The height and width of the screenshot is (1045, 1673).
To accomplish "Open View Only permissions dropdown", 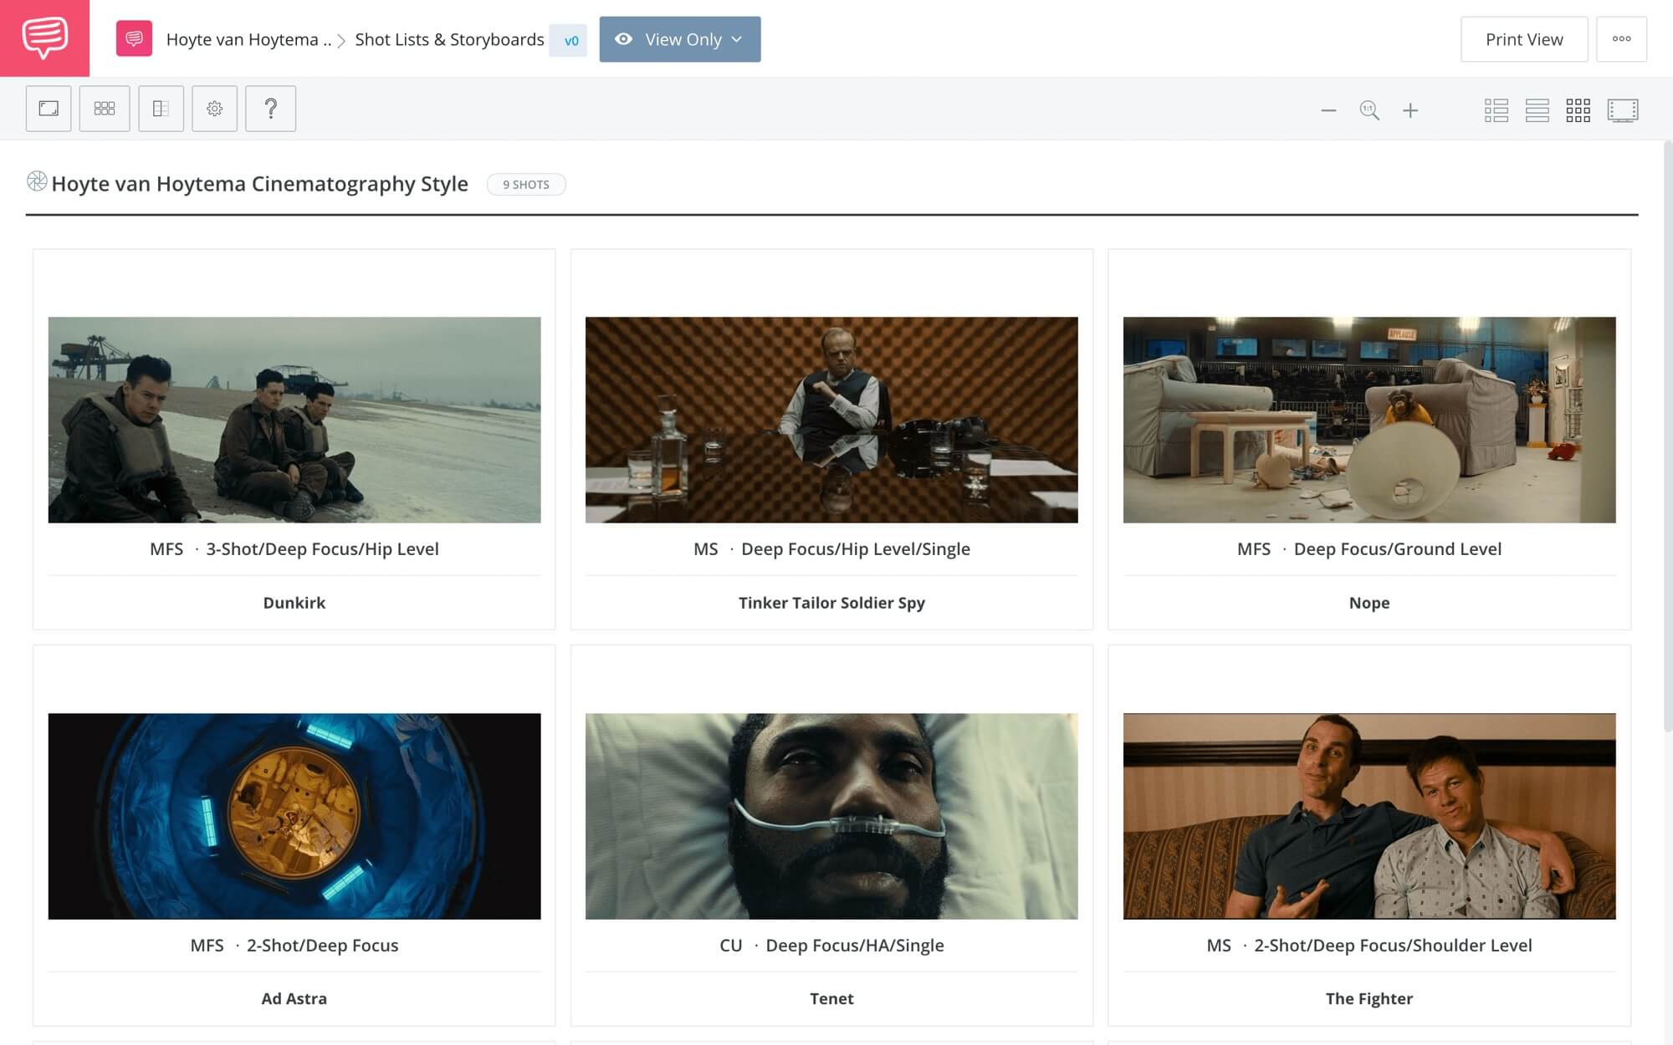I will point(680,39).
